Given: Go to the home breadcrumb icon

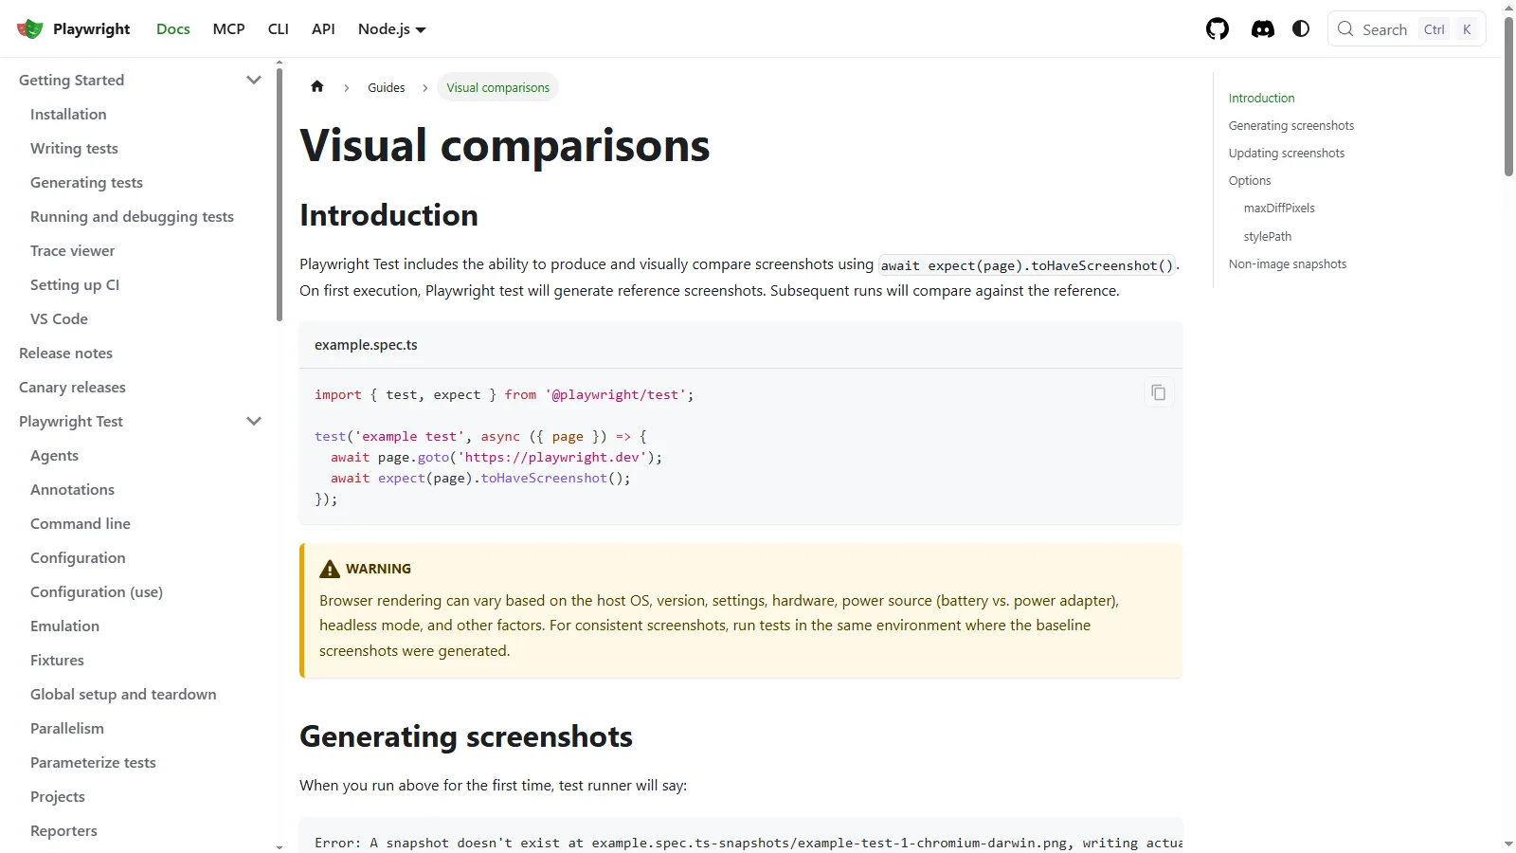Looking at the screenshot, I should (317, 86).
